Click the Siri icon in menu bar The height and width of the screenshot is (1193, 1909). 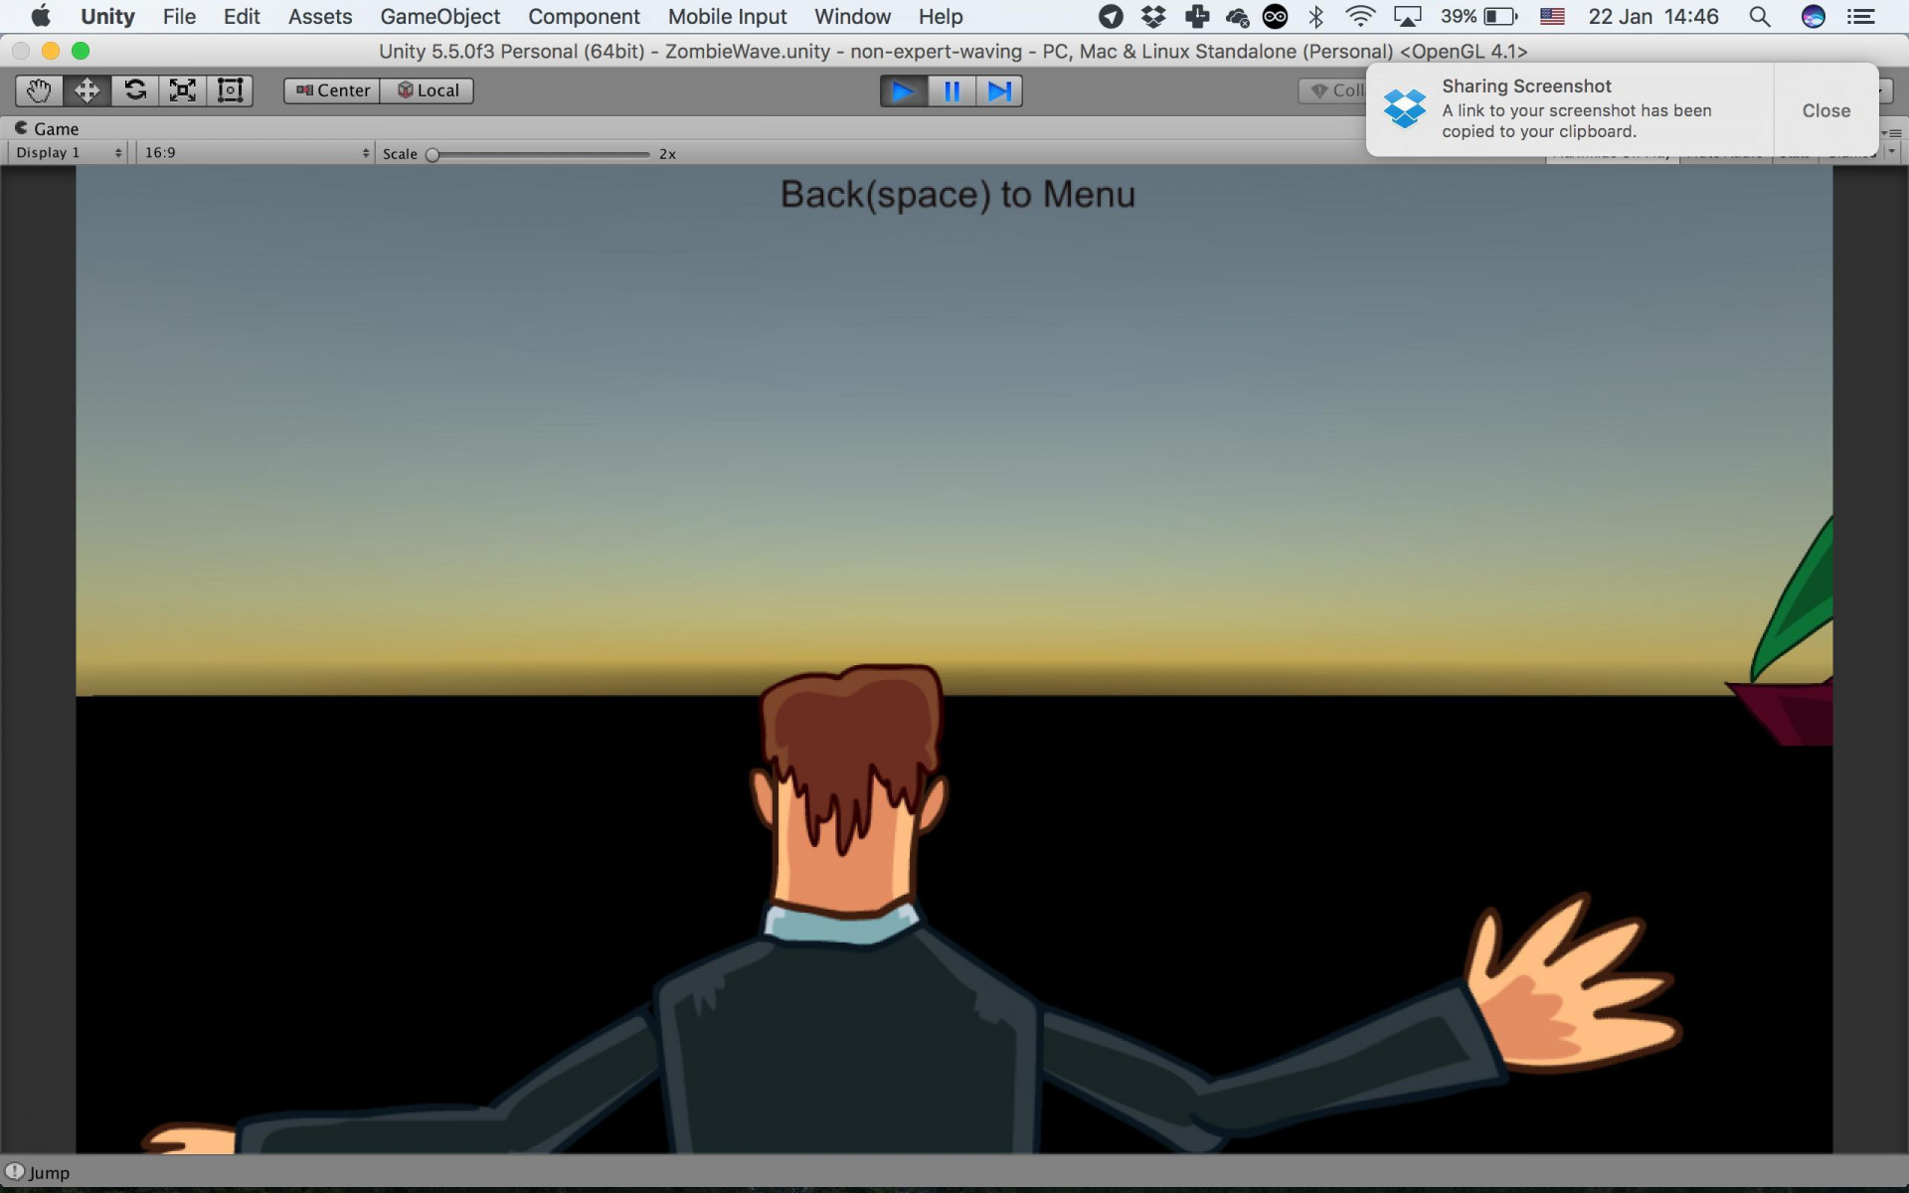coord(1814,17)
